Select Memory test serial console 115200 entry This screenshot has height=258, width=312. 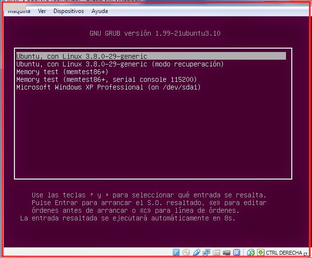tap(106, 79)
